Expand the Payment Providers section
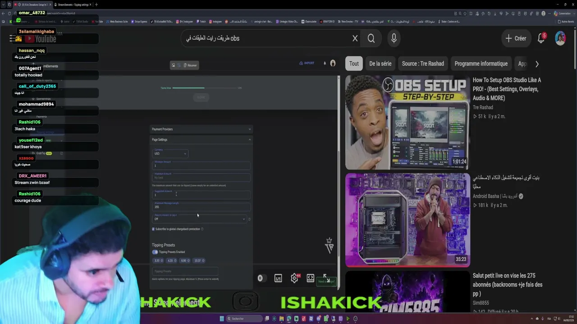The image size is (577, 324). pos(201,129)
